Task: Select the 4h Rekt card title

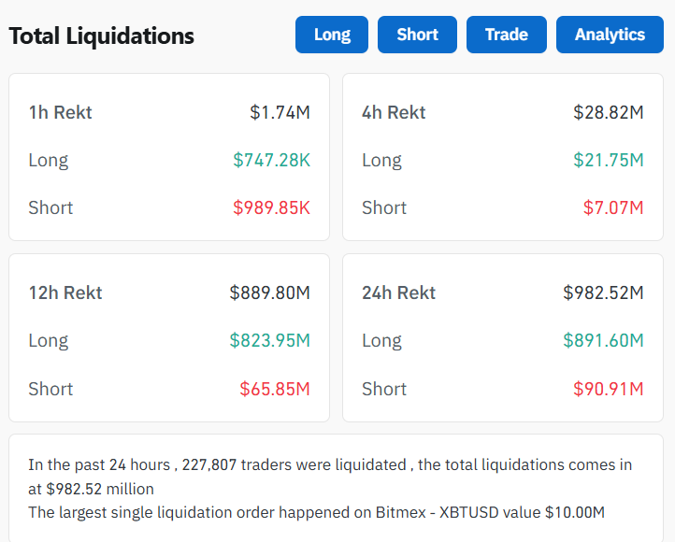Action: [394, 112]
